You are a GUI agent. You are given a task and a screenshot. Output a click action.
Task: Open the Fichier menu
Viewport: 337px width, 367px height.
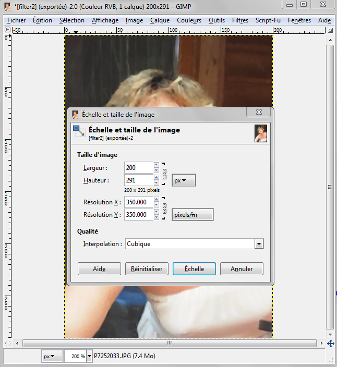(x=16, y=21)
